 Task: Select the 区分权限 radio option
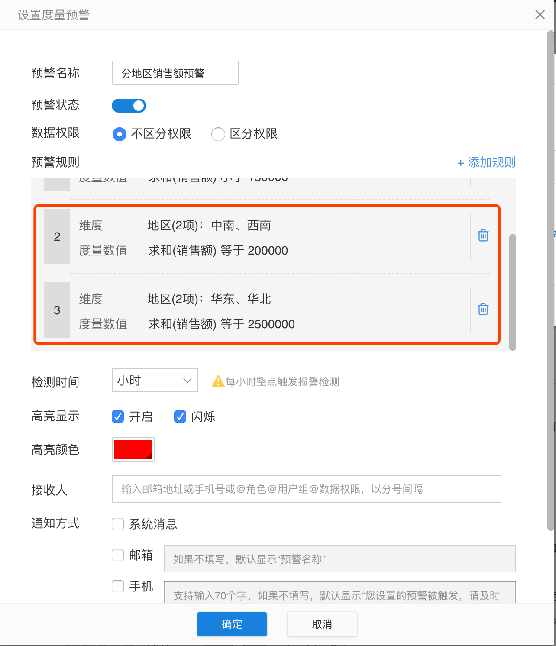[218, 134]
